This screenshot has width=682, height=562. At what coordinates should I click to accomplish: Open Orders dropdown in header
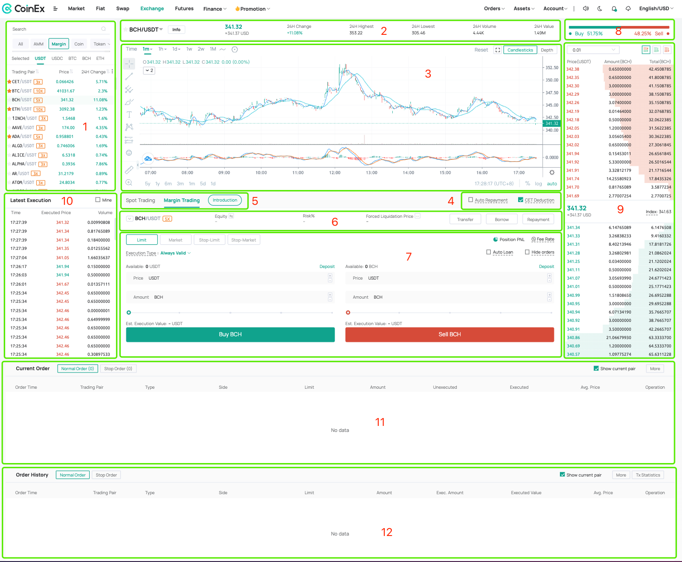tap(494, 8)
